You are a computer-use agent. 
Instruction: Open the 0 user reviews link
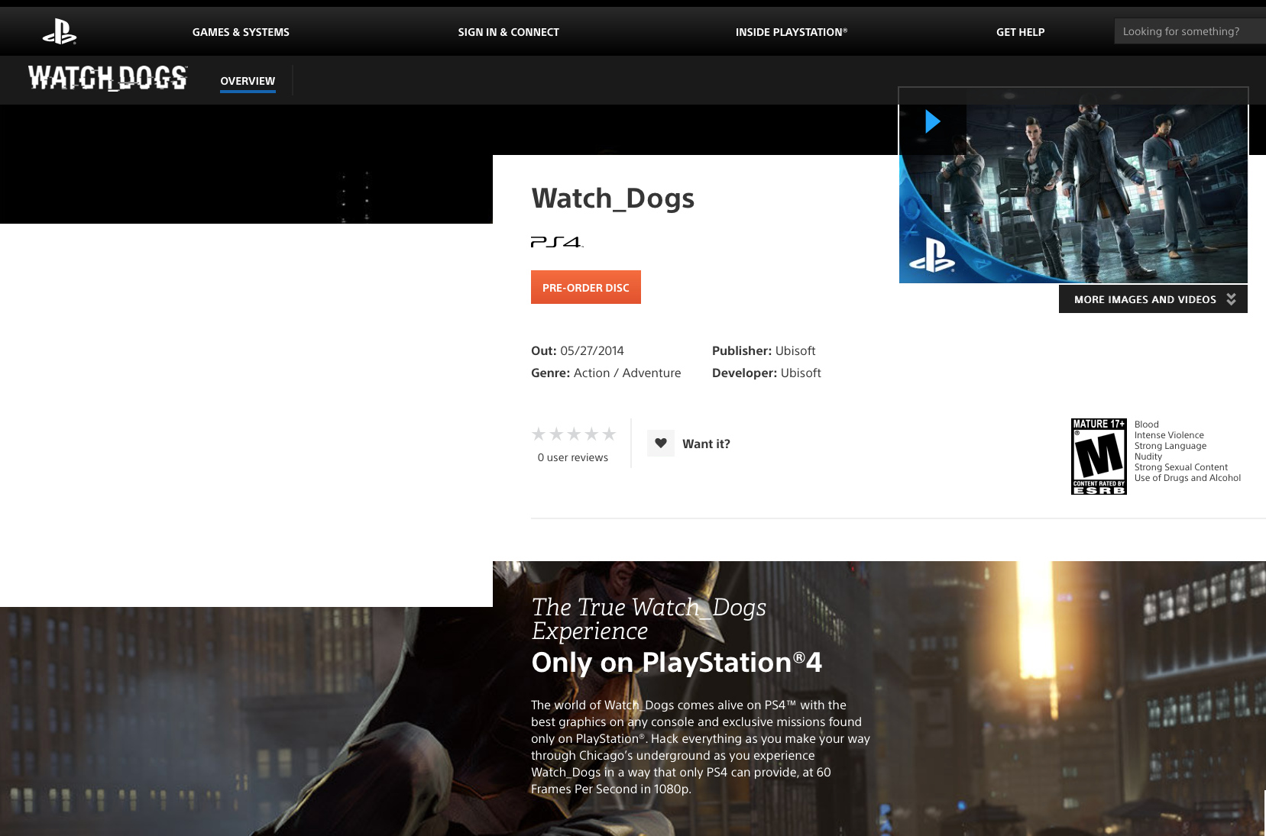click(573, 457)
